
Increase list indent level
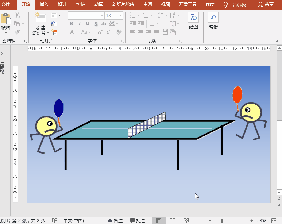pyautogui.click(x=141, y=24)
